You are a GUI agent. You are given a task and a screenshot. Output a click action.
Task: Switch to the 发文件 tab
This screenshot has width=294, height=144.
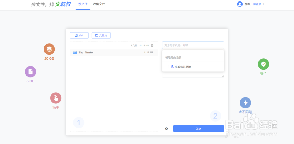(x=83, y=4)
